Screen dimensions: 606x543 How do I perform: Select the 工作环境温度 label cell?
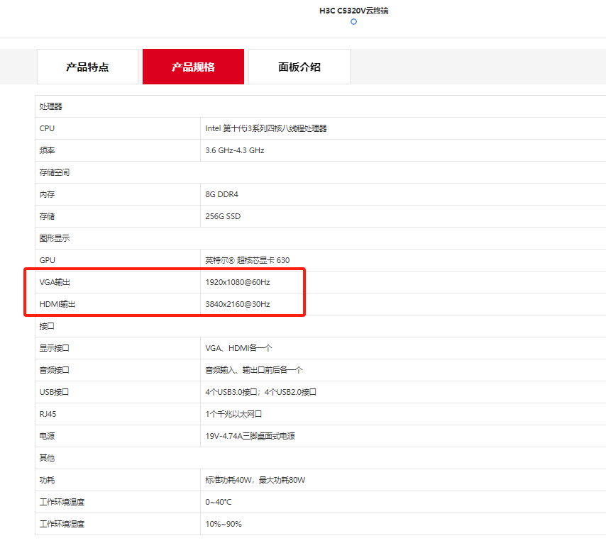pyautogui.click(x=118, y=502)
